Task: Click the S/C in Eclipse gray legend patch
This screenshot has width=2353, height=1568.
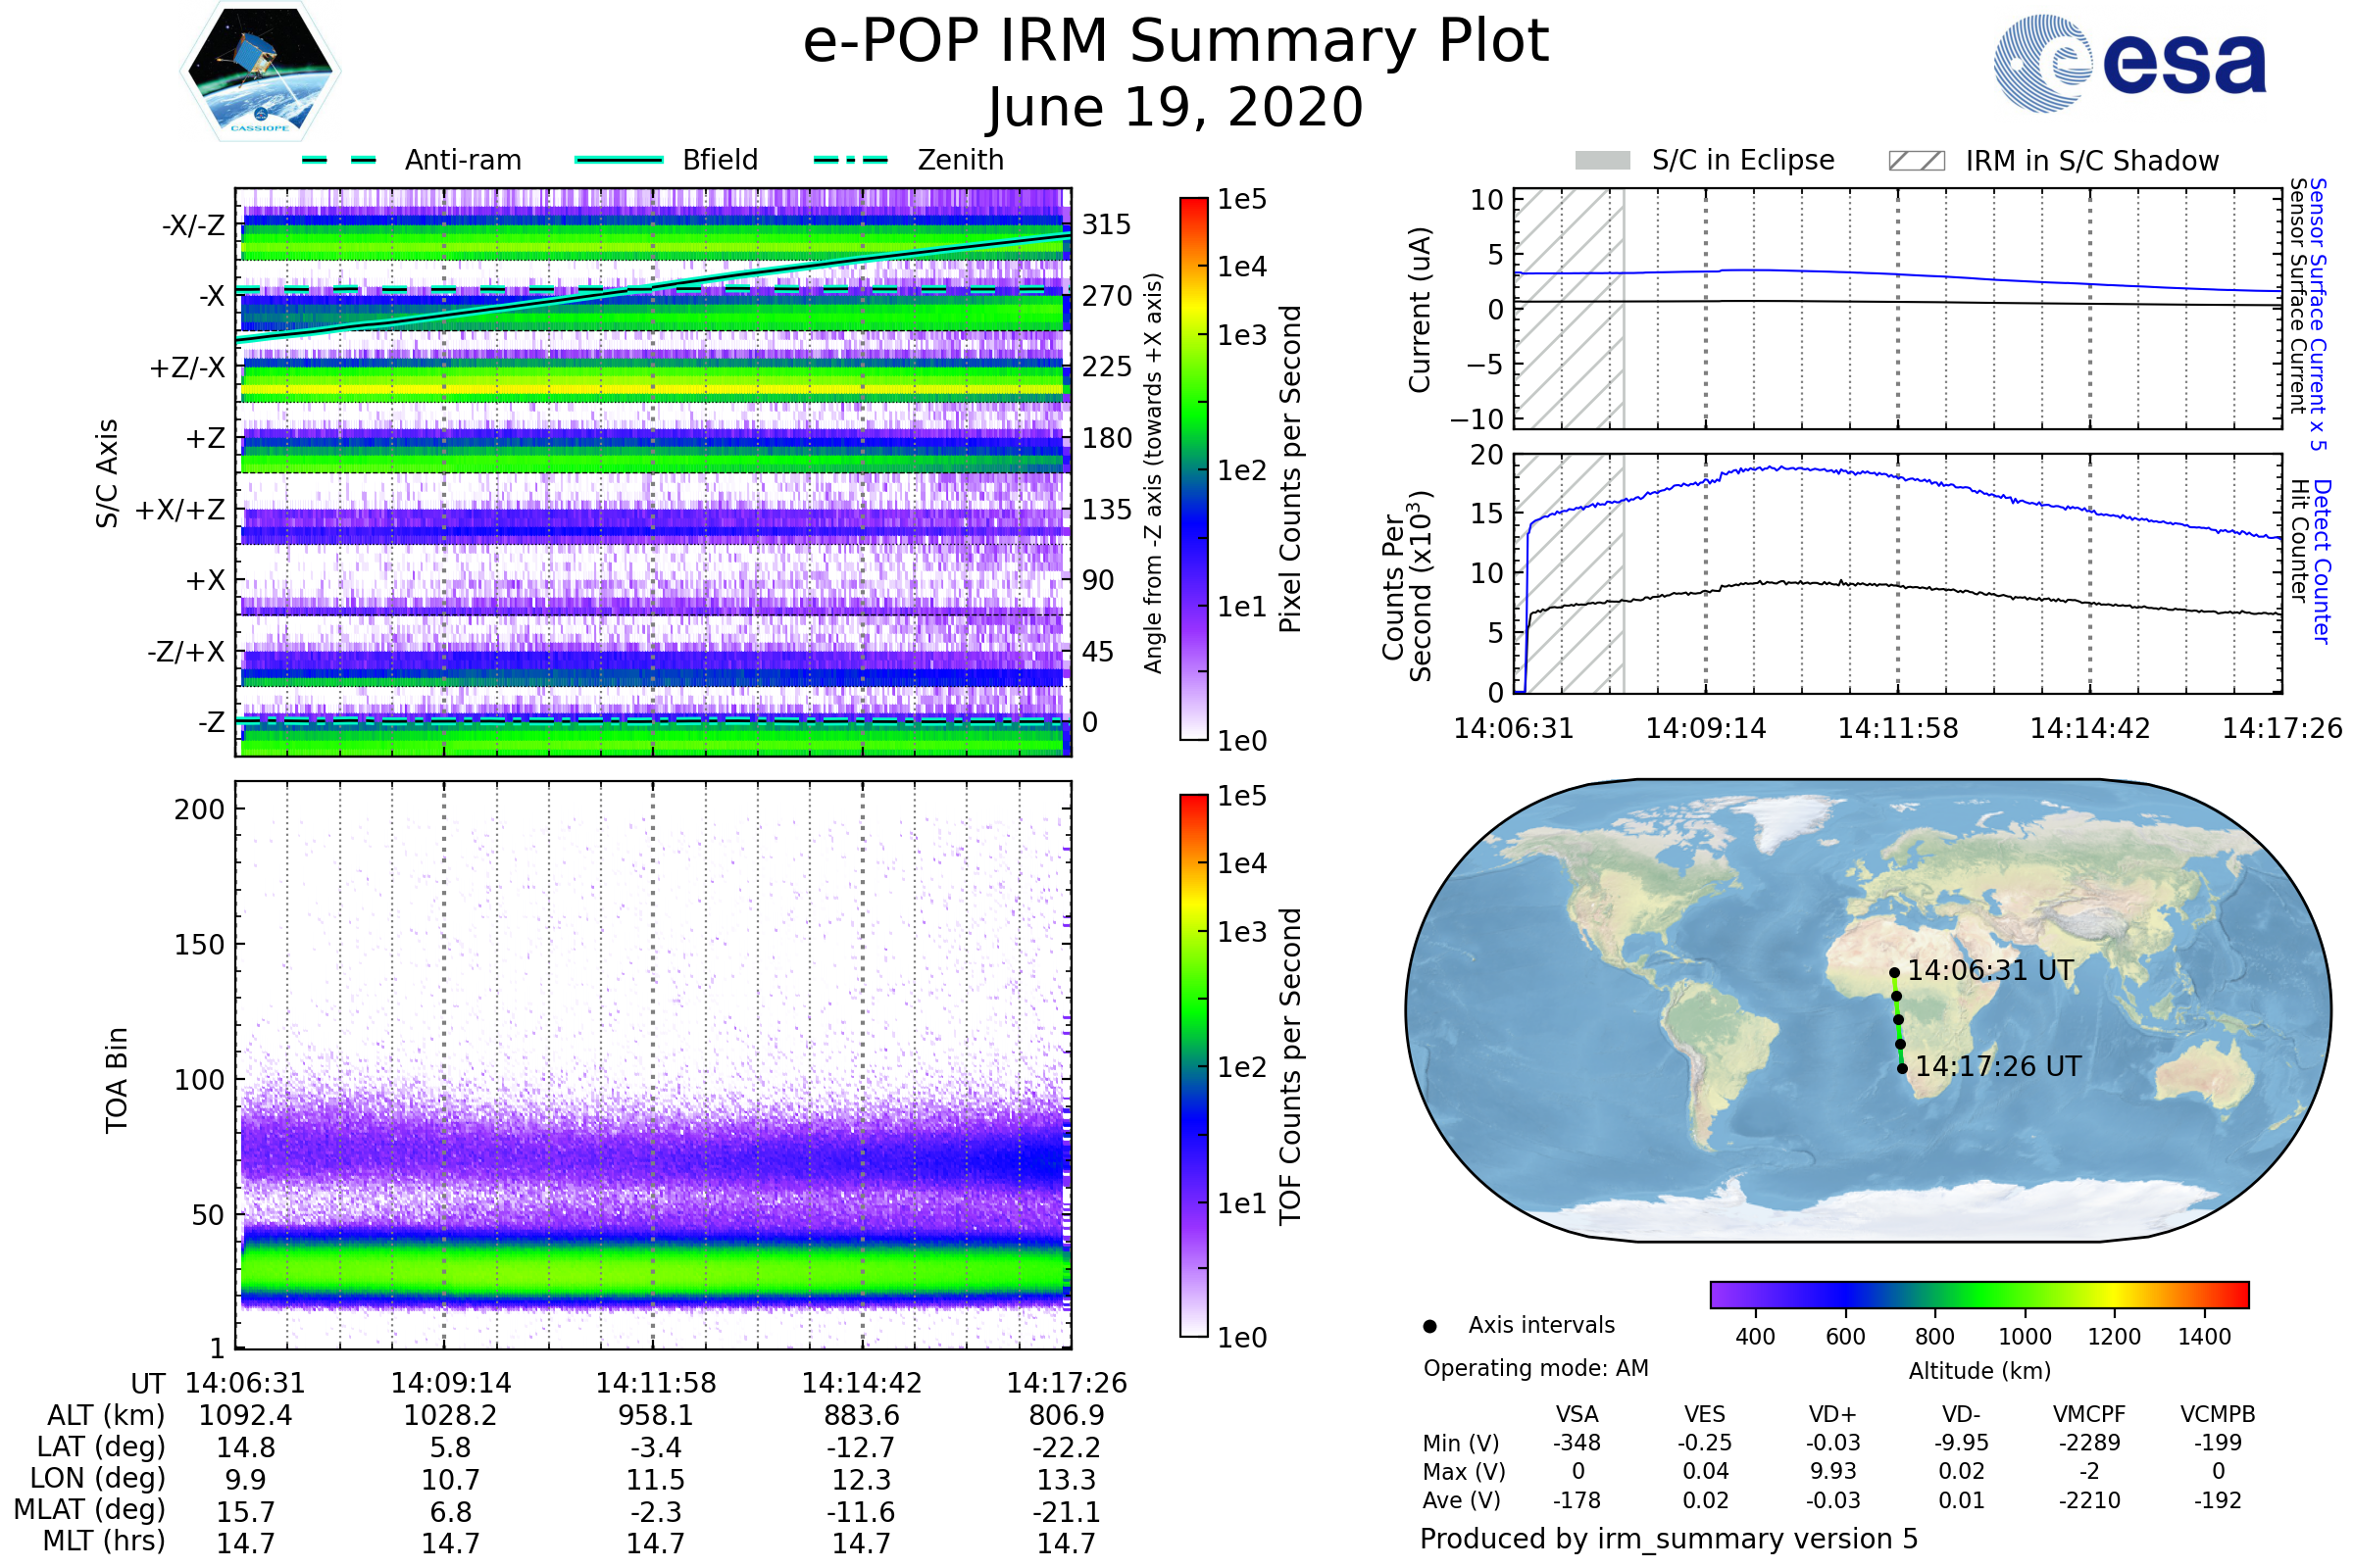Action: coord(1602,161)
